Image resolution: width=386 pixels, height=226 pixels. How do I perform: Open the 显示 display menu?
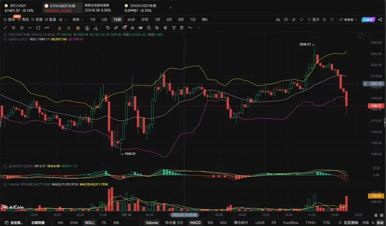[314, 20]
